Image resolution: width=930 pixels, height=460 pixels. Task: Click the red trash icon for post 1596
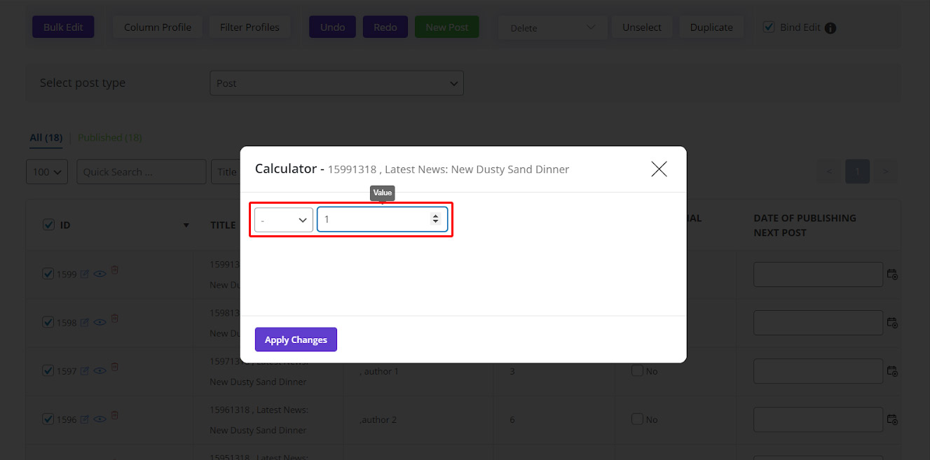[115, 414]
